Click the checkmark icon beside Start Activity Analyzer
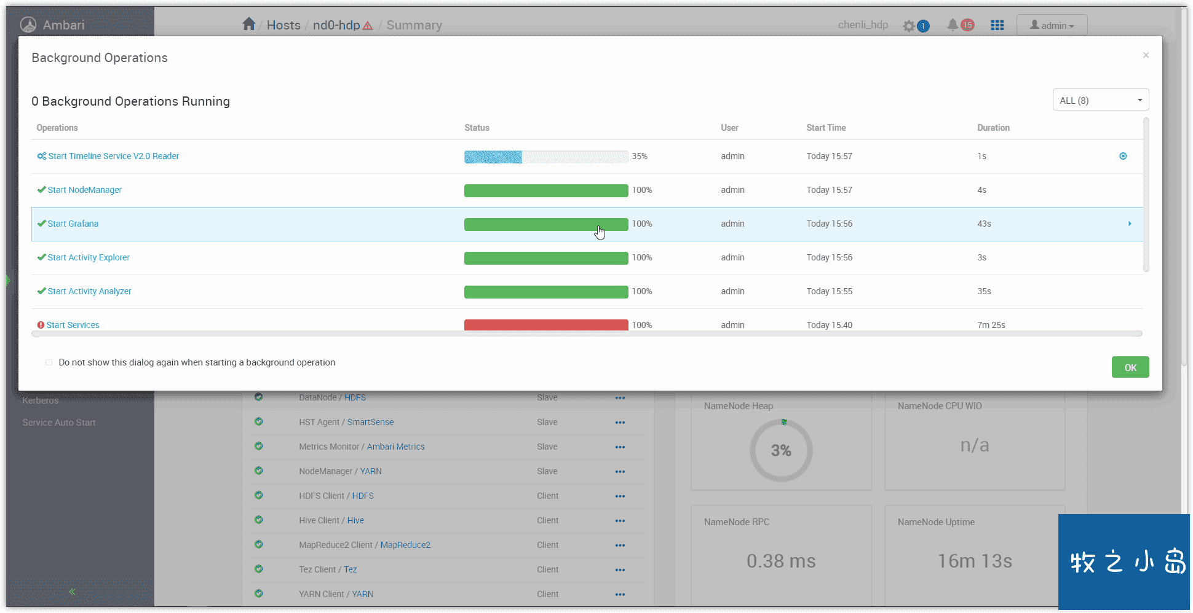Image resolution: width=1193 pixels, height=613 pixels. click(x=41, y=291)
